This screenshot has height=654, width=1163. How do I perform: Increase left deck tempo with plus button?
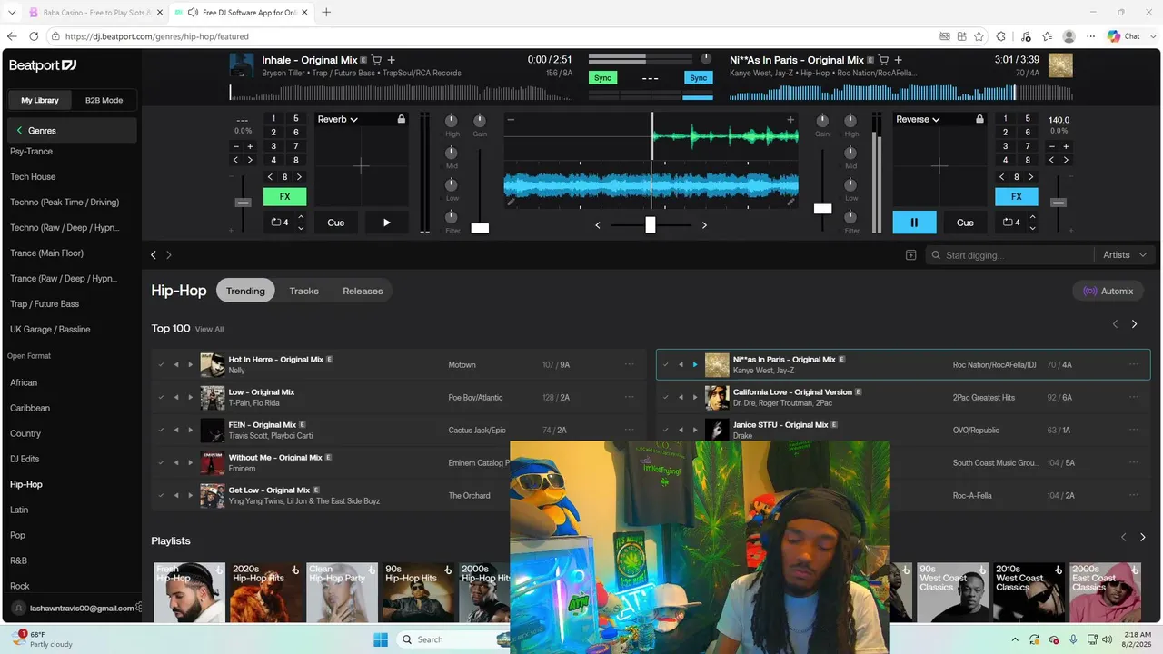tap(250, 146)
